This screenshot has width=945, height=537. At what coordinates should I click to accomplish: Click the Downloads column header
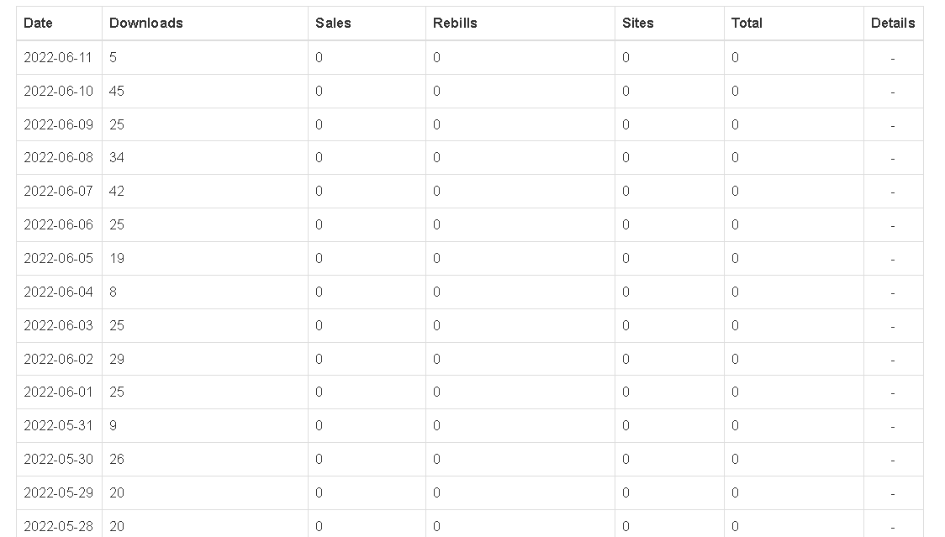coord(145,24)
